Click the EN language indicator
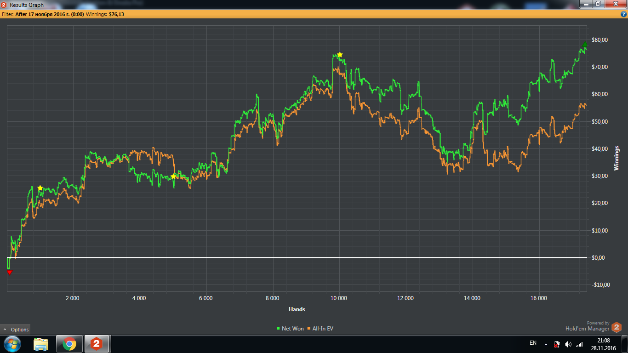The height and width of the screenshot is (353, 628). coord(533,343)
